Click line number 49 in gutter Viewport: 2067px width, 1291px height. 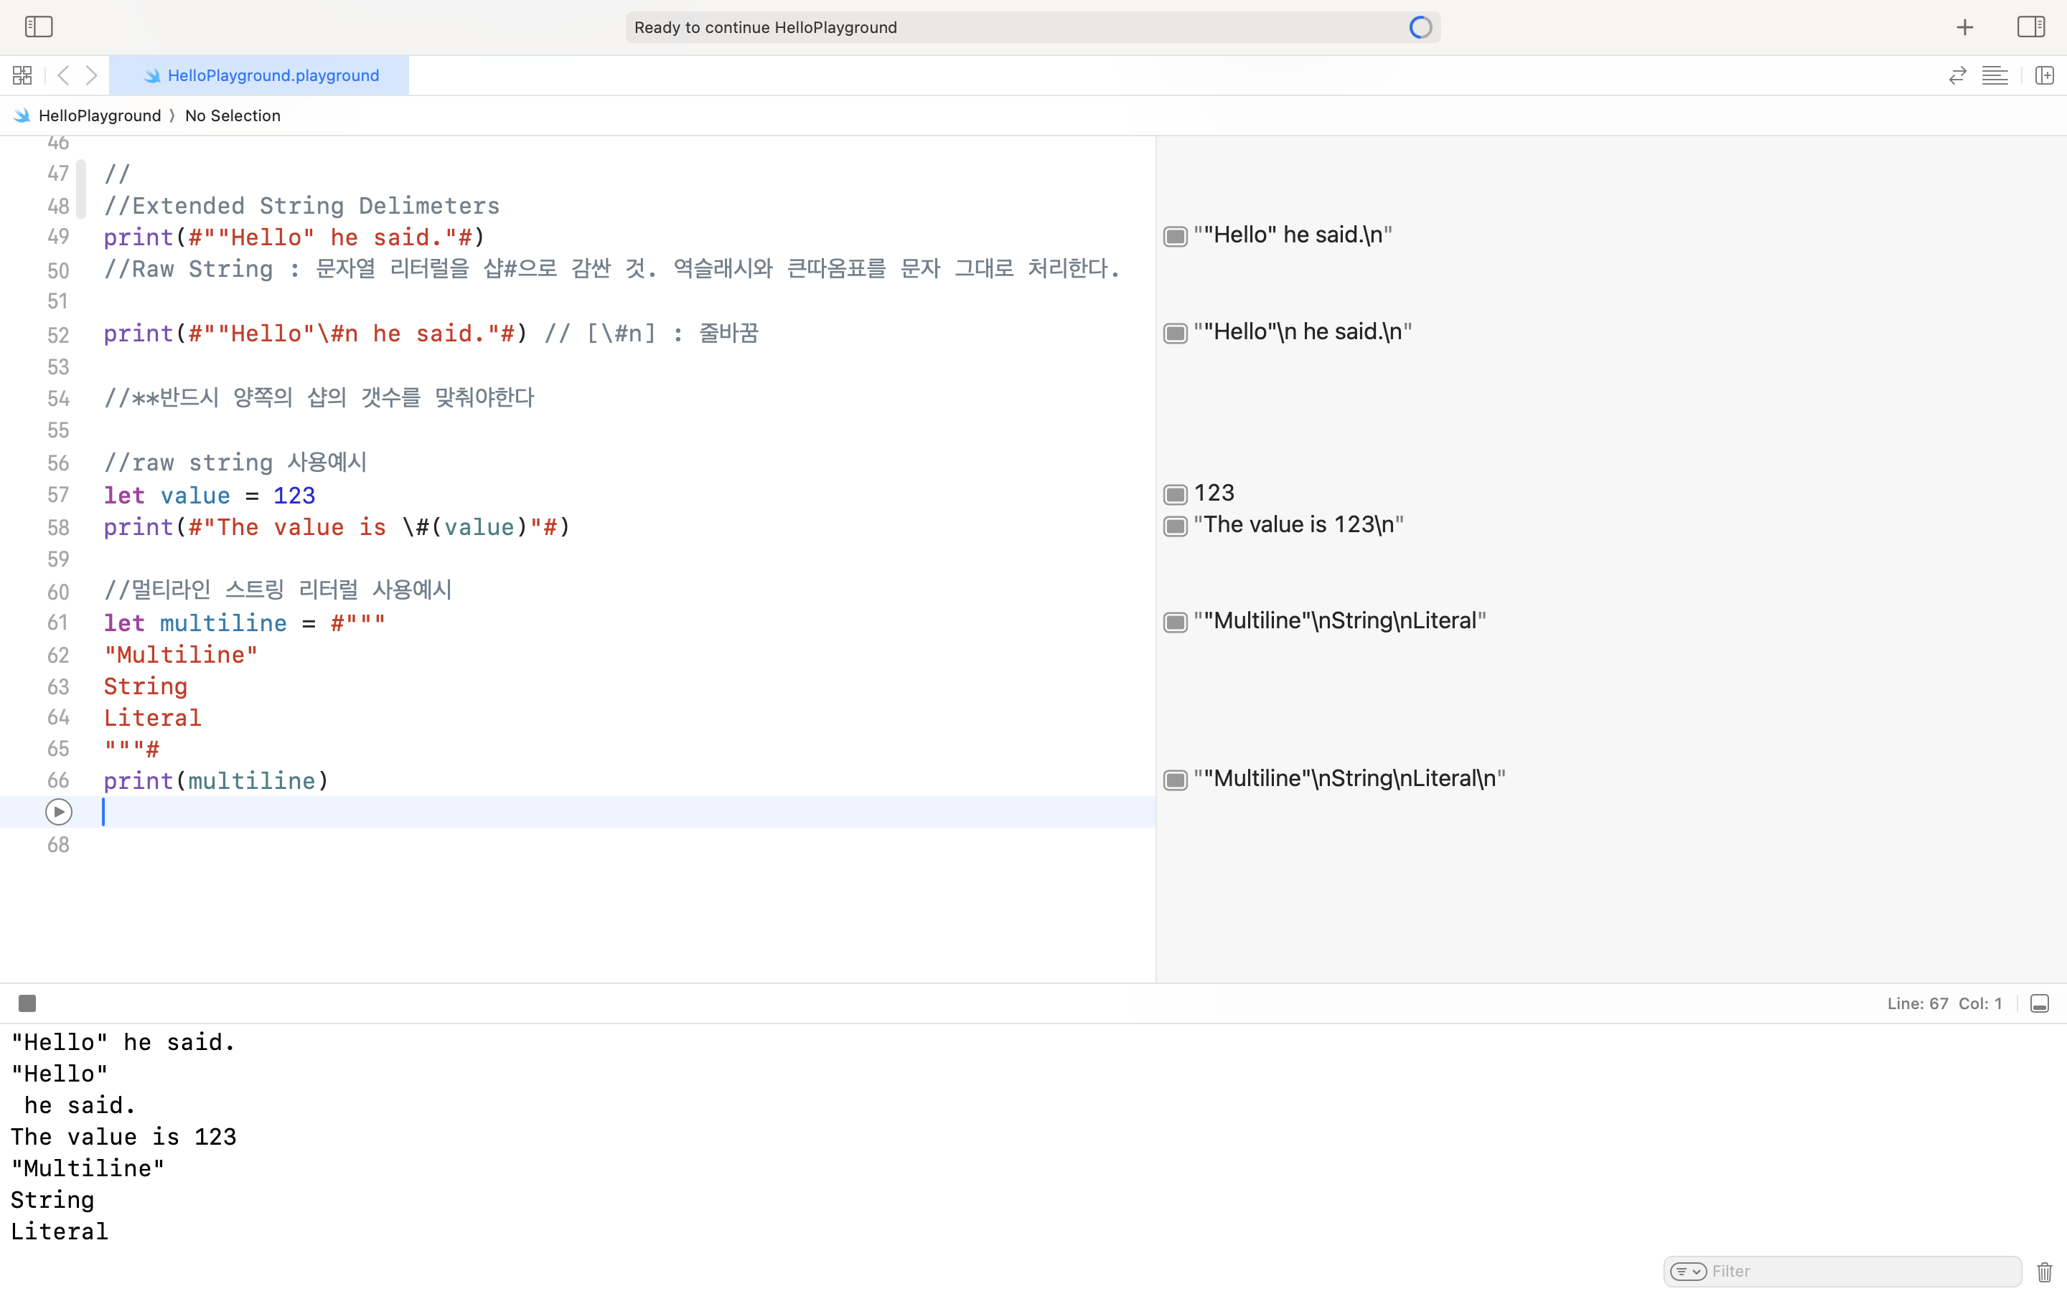pyautogui.click(x=58, y=237)
